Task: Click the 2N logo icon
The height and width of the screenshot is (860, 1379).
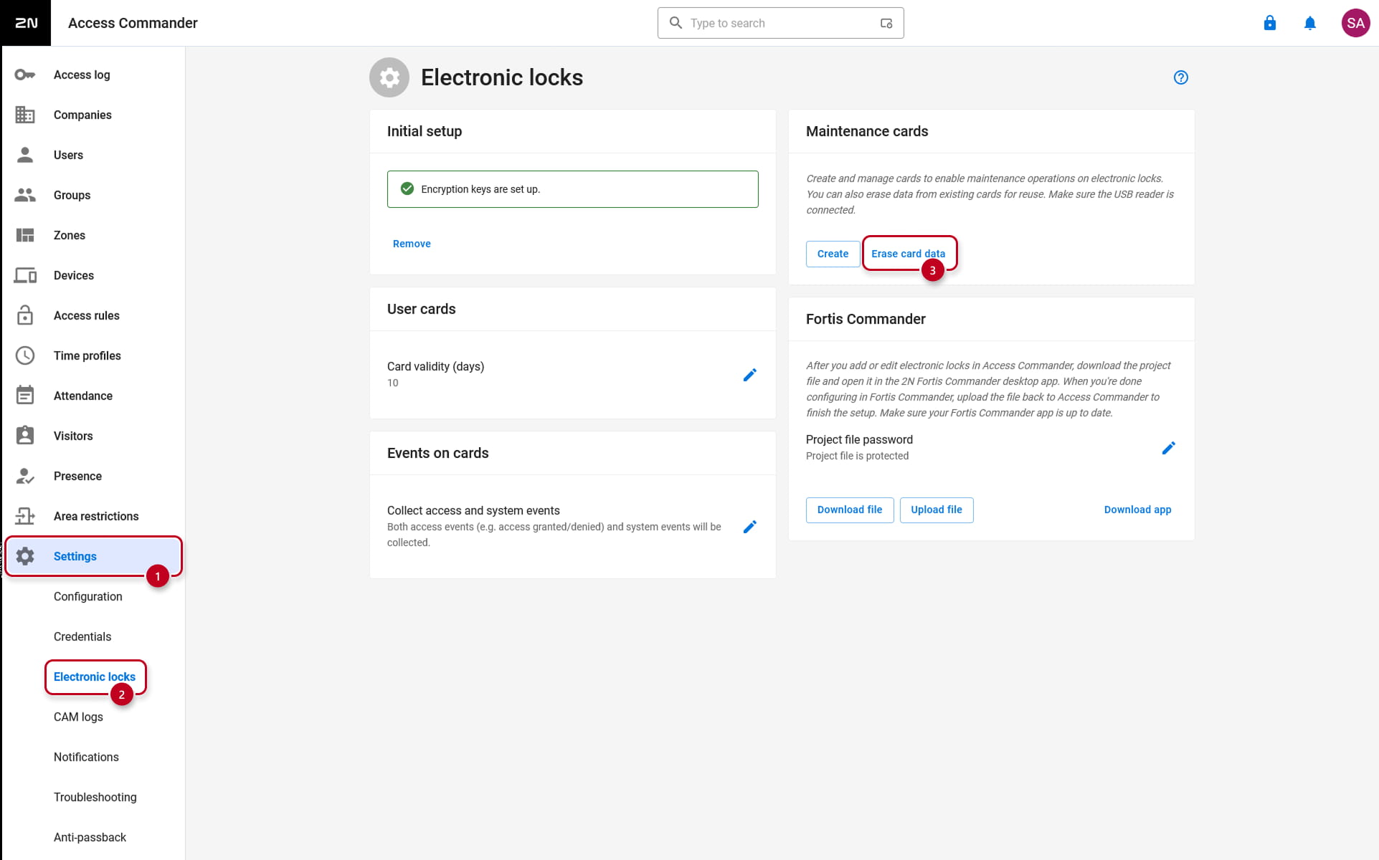Action: point(26,23)
